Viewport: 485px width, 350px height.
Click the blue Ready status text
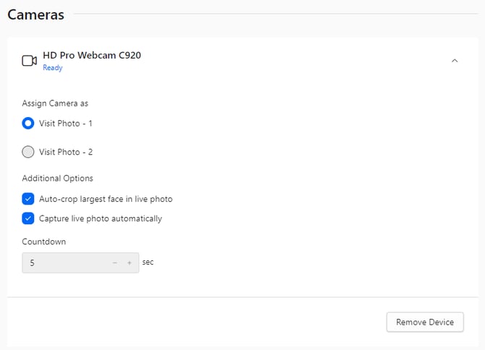click(53, 68)
